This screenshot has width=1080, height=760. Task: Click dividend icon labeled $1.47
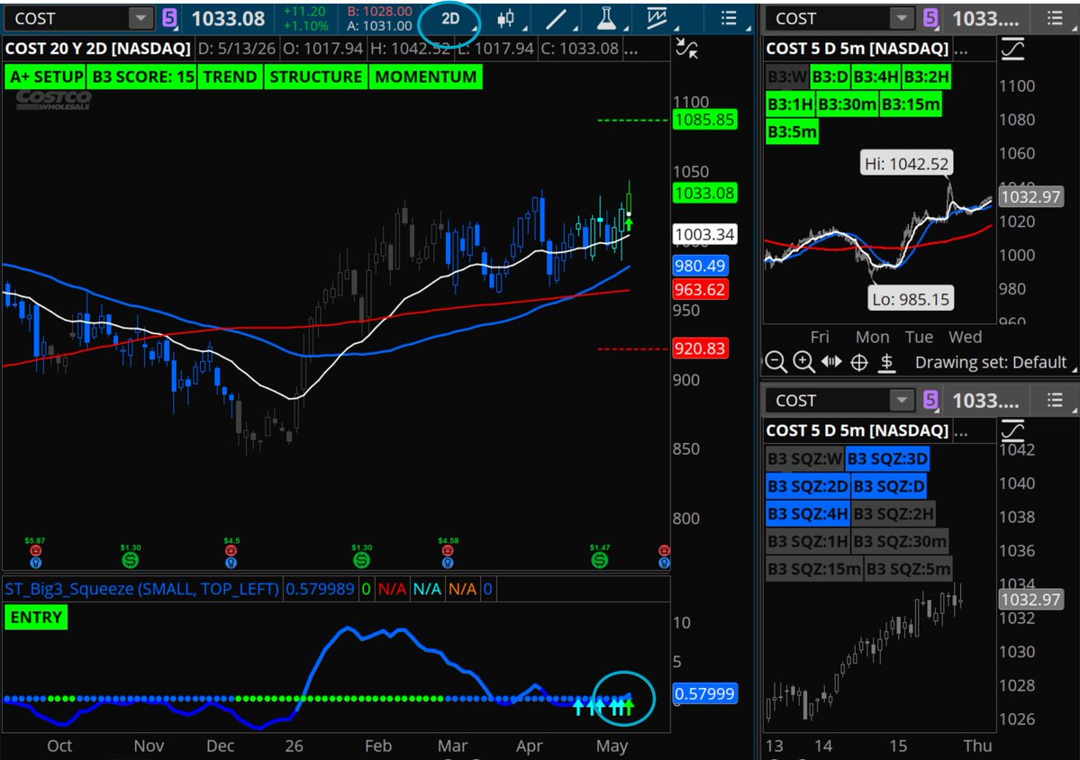600,560
